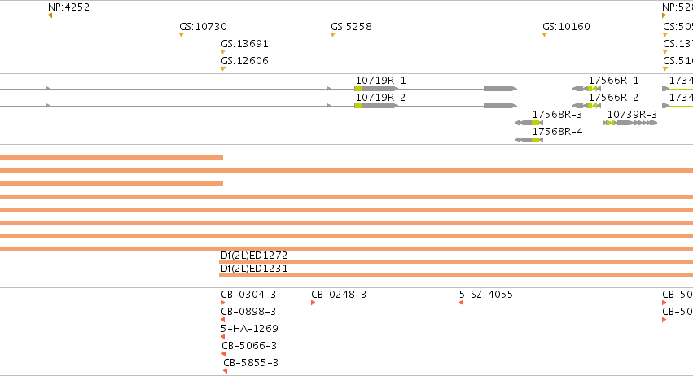Click the Df(2L)ED1231 deficiency label

(254, 269)
